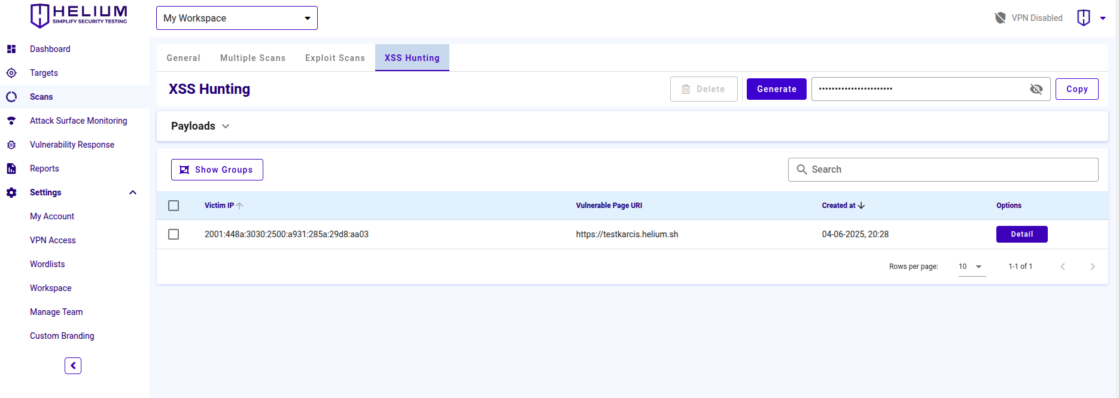Click the Dashboard grid icon
The image size is (1119, 398).
click(x=11, y=49)
